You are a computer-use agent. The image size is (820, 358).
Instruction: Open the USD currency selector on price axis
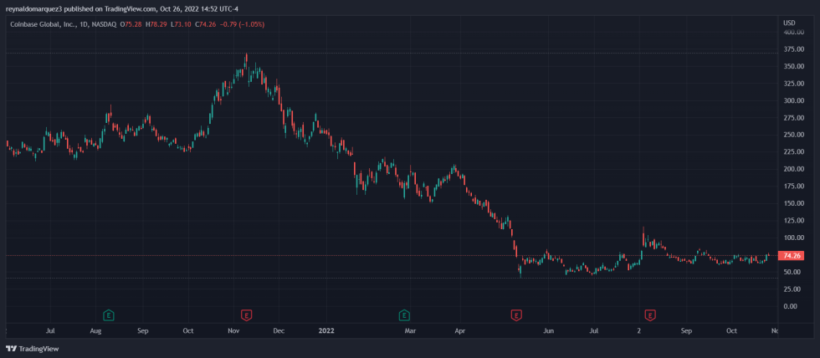pos(788,22)
